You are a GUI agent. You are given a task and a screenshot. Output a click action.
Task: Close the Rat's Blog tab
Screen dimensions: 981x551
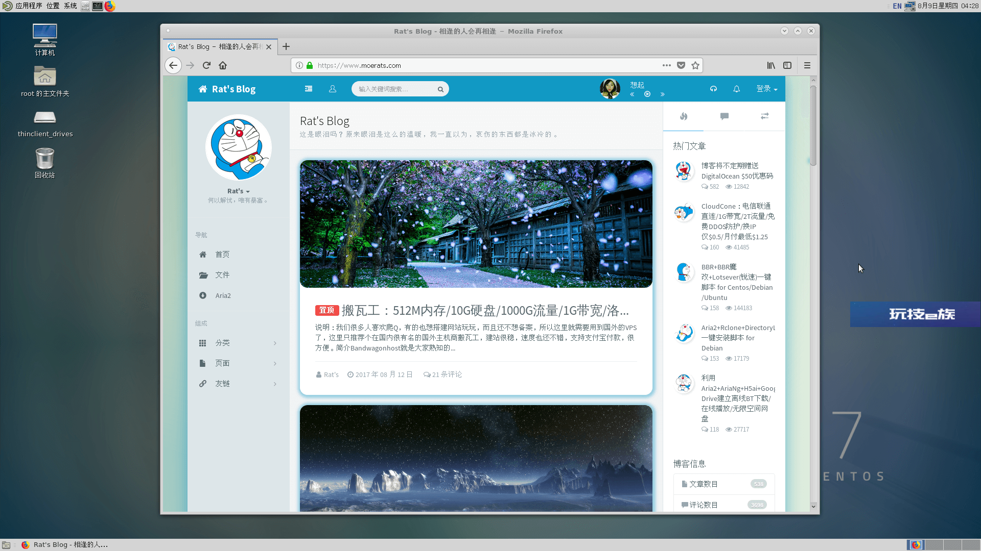(269, 47)
